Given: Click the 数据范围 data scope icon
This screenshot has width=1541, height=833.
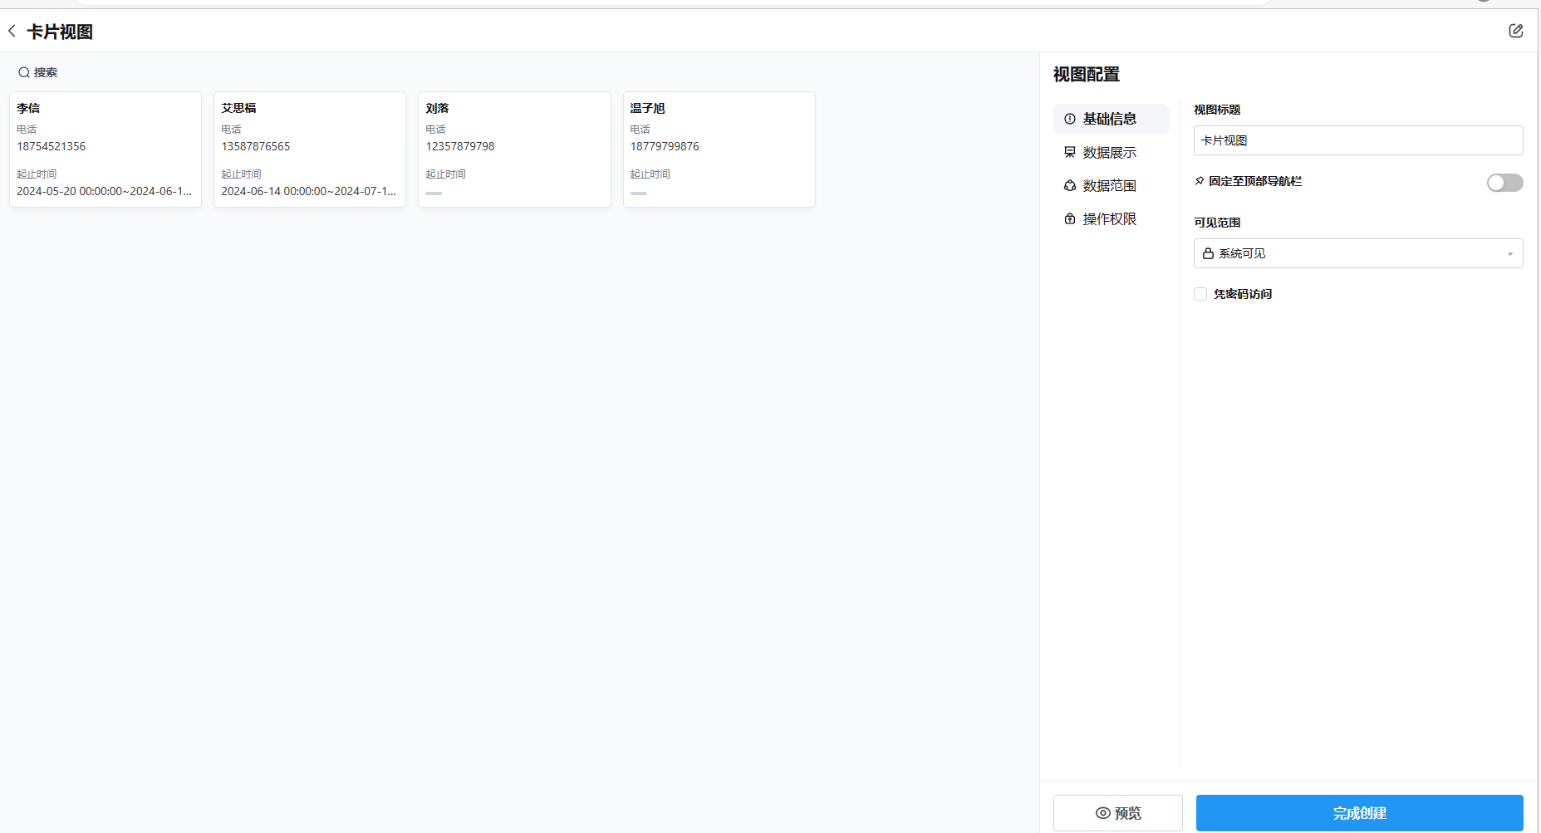Looking at the screenshot, I should click(x=1070, y=185).
